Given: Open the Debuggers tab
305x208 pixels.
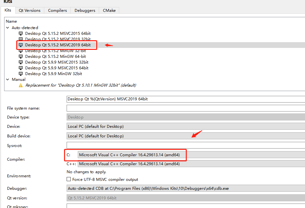Looking at the screenshot, I should coord(85,11).
